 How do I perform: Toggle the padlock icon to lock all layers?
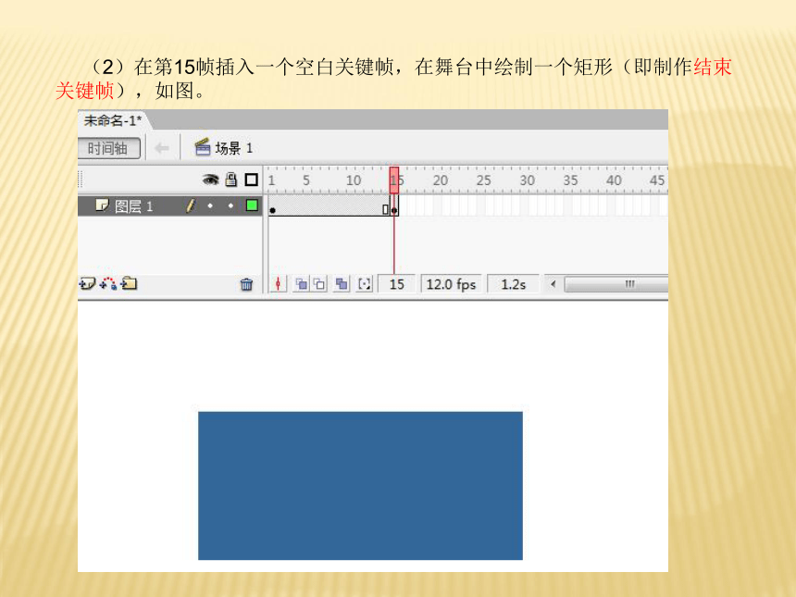[x=231, y=180]
